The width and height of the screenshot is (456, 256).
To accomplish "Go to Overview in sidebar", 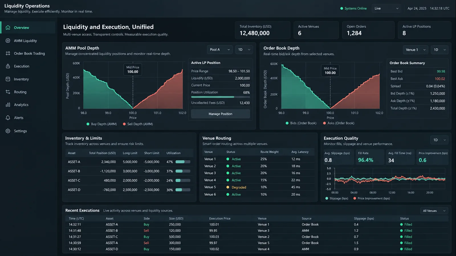I will (28, 28).
